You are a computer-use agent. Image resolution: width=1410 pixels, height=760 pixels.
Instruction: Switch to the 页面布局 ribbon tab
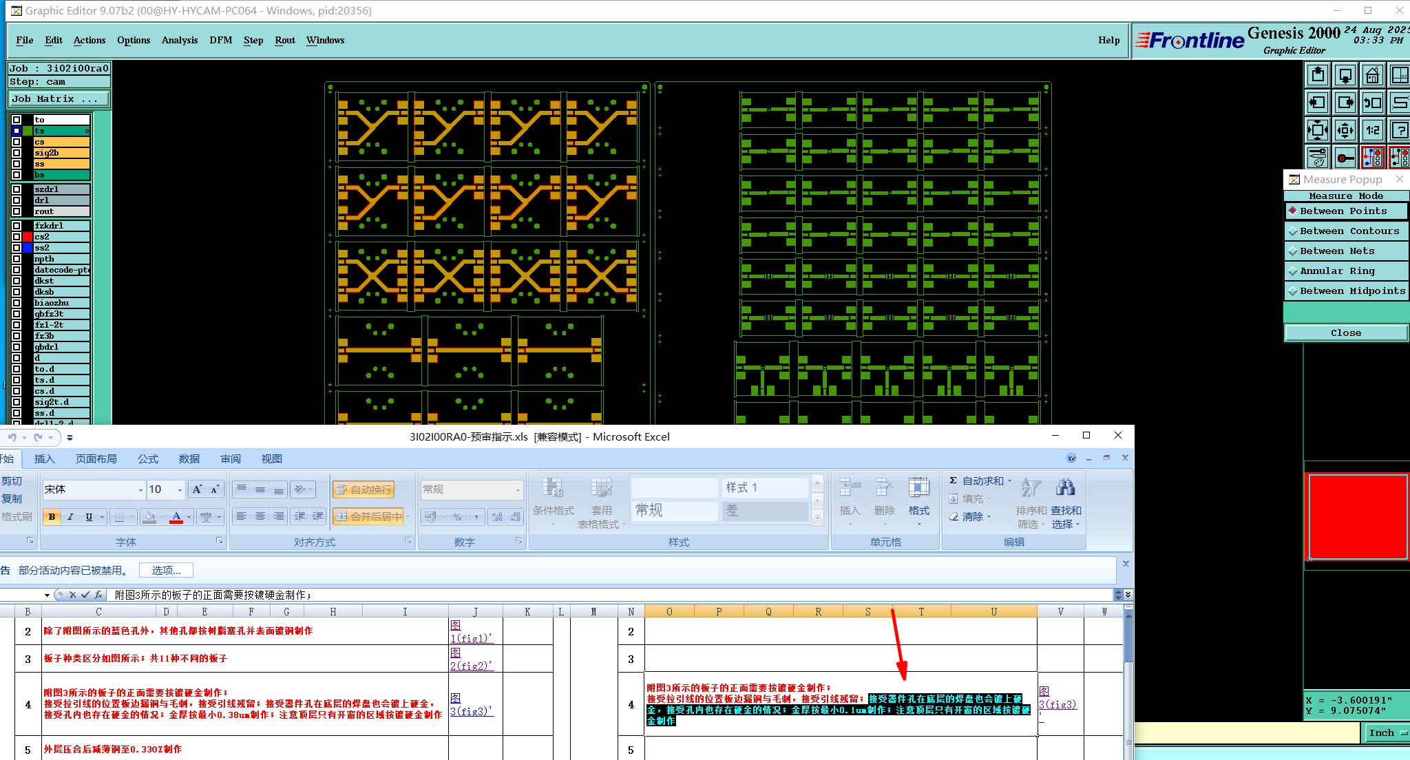[96, 459]
